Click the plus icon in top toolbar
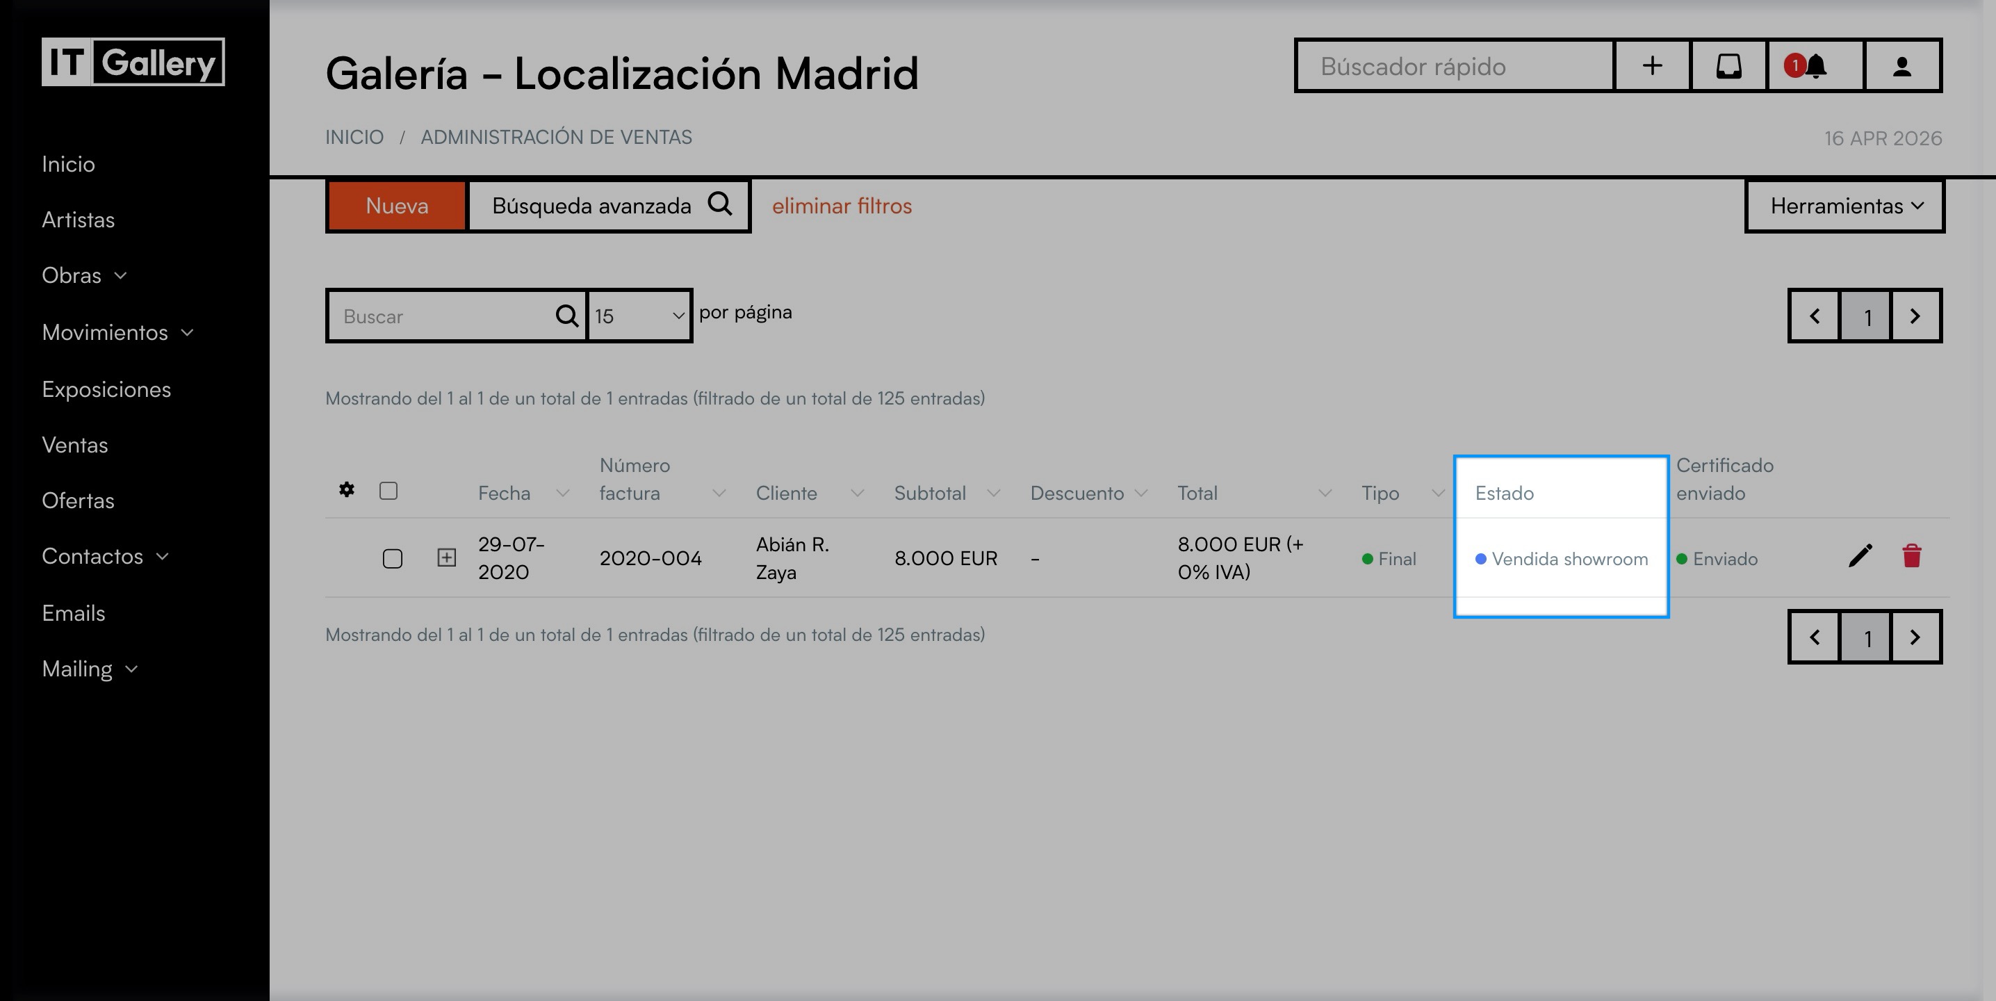This screenshot has height=1001, width=1996. 1651,66
